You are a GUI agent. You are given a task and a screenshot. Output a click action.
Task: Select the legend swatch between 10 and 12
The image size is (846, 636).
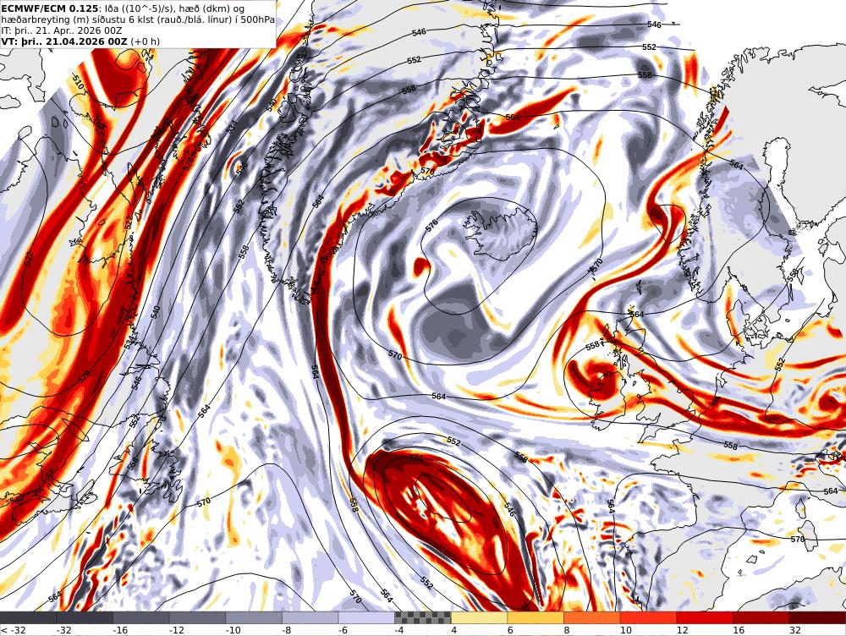[649, 617]
